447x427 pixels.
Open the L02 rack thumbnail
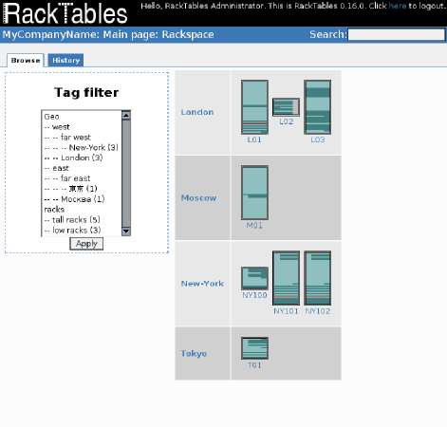286,107
